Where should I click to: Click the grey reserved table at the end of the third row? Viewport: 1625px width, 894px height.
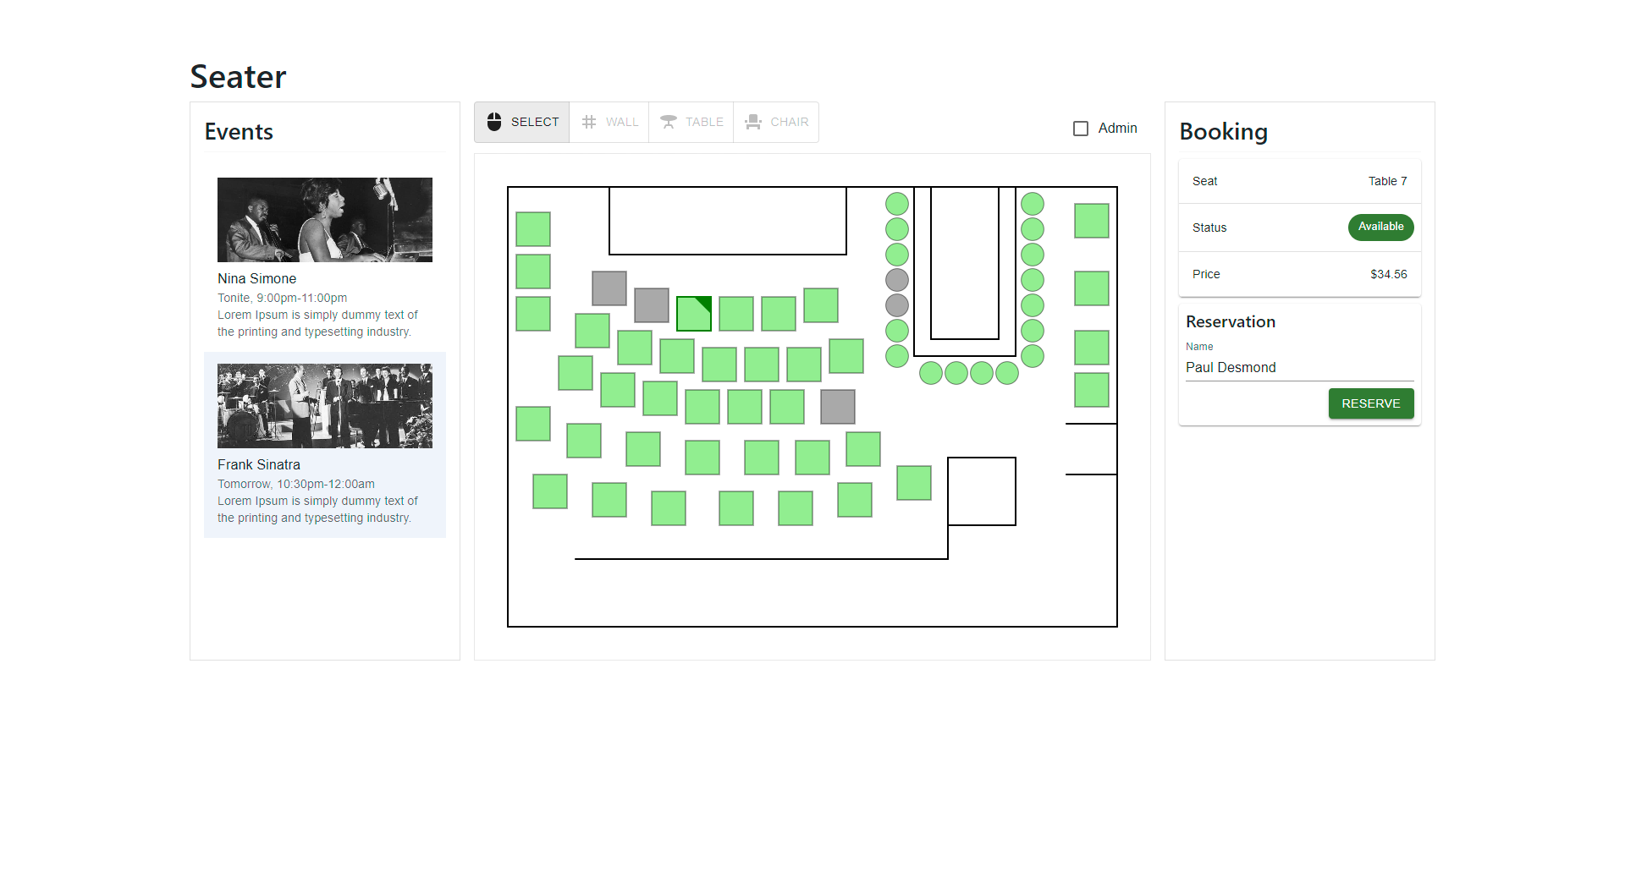pos(838,407)
